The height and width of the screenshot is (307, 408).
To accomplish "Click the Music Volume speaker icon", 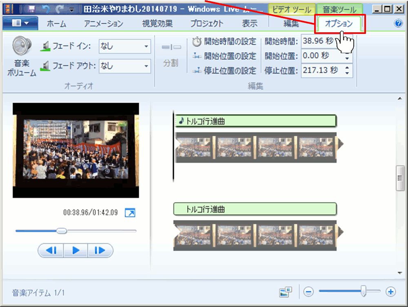I will click(22, 46).
